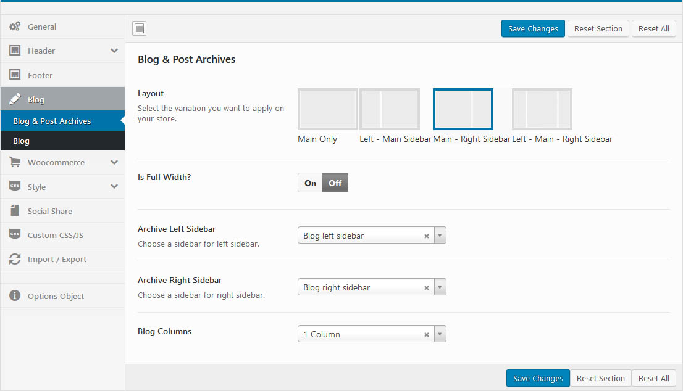Click the General gears icon
The width and height of the screenshot is (683, 391).
15,27
